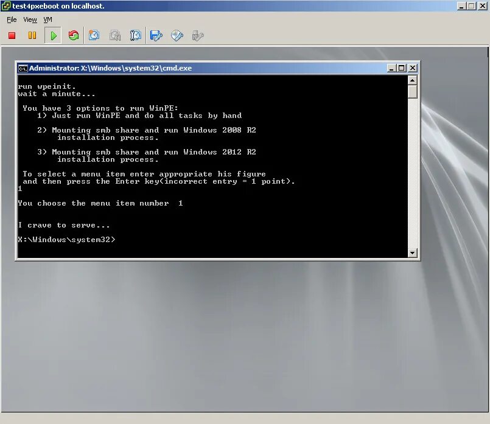Maximize the test4pxeboot console window

pyautogui.click(x=472, y=6)
